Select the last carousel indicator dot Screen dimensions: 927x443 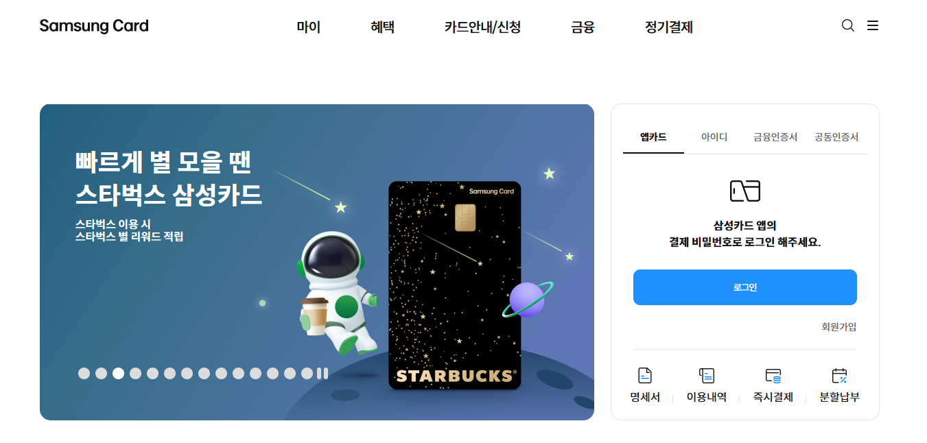307,373
